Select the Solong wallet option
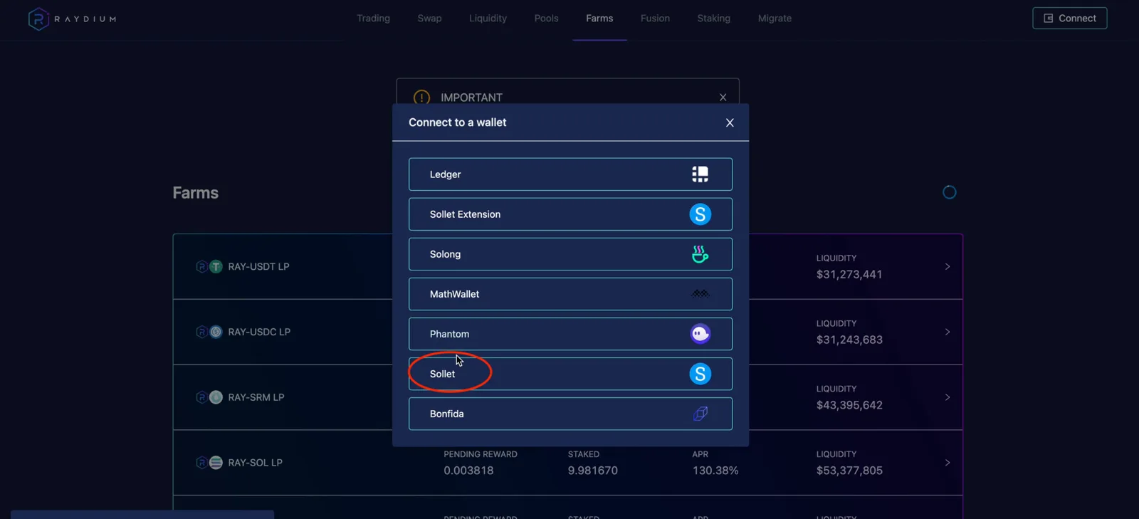The height and width of the screenshot is (519, 1139). 570,254
